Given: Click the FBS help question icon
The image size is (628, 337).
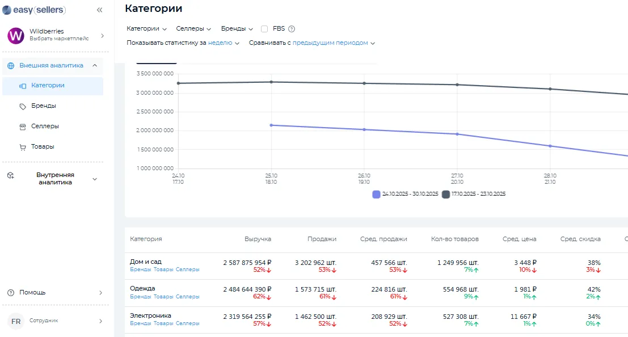Looking at the screenshot, I should tap(292, 29).
